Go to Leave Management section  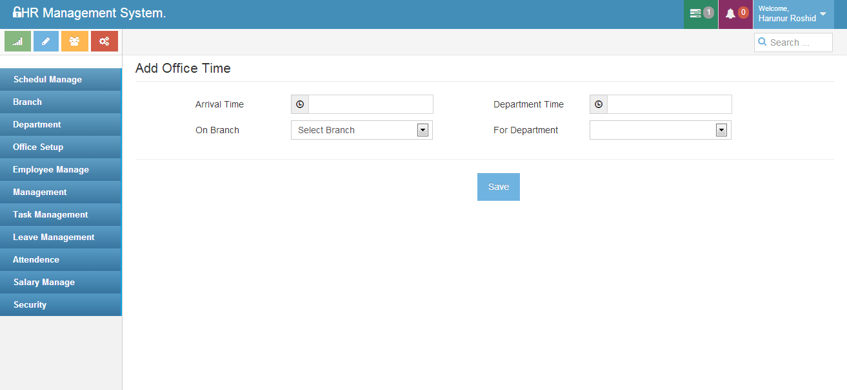(54, 237)
